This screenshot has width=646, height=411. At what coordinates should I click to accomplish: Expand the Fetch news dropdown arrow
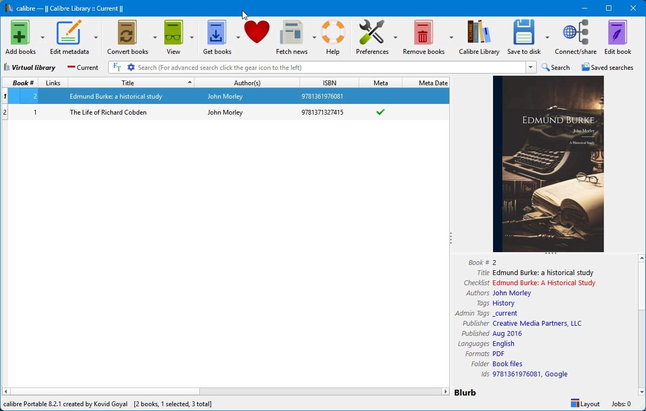[314, 37]
